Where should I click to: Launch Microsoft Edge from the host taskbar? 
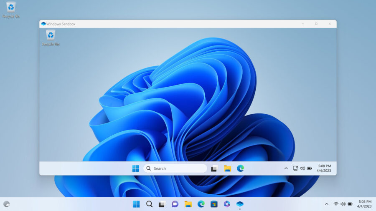click(201, 204)
